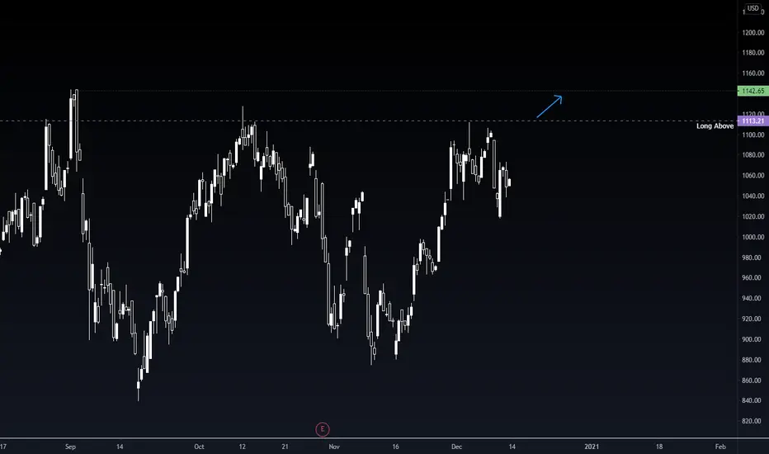Screen dimensions: 769x454
Task: Click the "Long Above" line label
Action: [715, 126]
